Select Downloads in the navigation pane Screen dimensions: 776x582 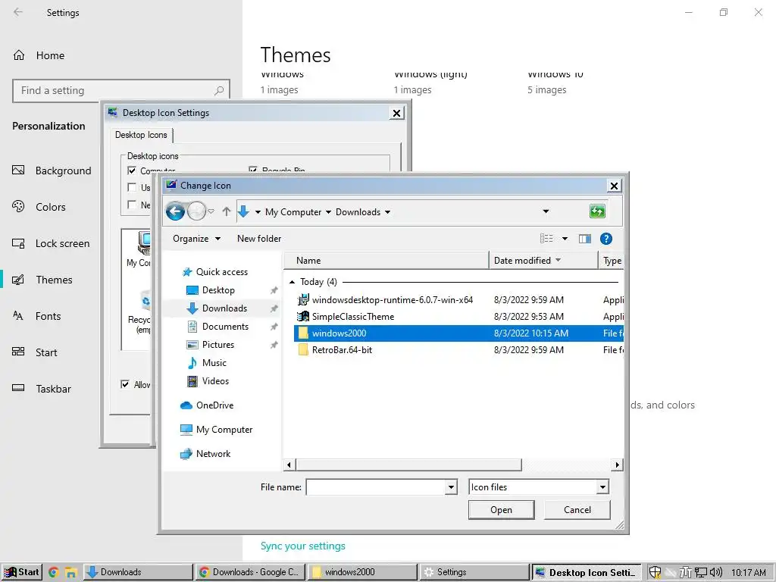(x=224, y=308)
